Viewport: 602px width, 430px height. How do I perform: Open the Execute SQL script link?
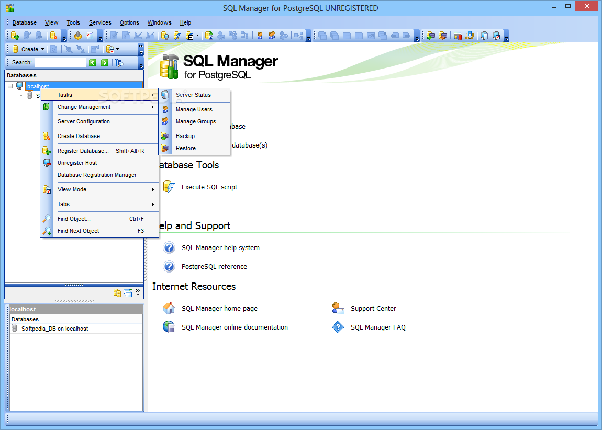pyautogui.click(x=209, y=187)
